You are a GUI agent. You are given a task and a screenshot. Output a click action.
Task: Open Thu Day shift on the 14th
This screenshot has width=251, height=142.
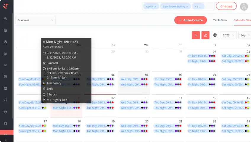point(168,102)
